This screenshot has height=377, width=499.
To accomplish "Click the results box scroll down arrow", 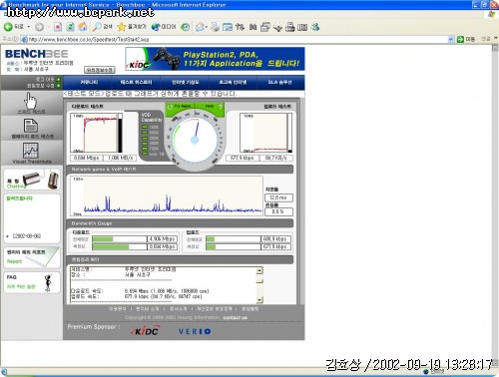I will point(259,300).
